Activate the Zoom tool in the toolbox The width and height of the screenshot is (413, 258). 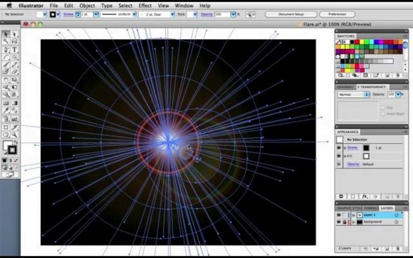coord(14,135)
